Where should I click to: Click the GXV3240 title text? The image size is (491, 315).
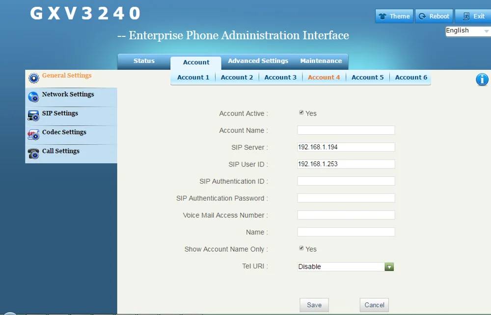pyautogui.click(x=85, y=13)
